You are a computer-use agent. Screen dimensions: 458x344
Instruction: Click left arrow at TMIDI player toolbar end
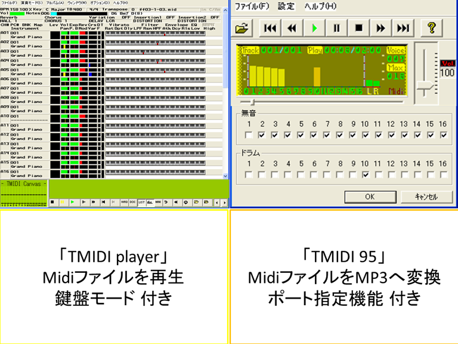(x=216, y=202)
